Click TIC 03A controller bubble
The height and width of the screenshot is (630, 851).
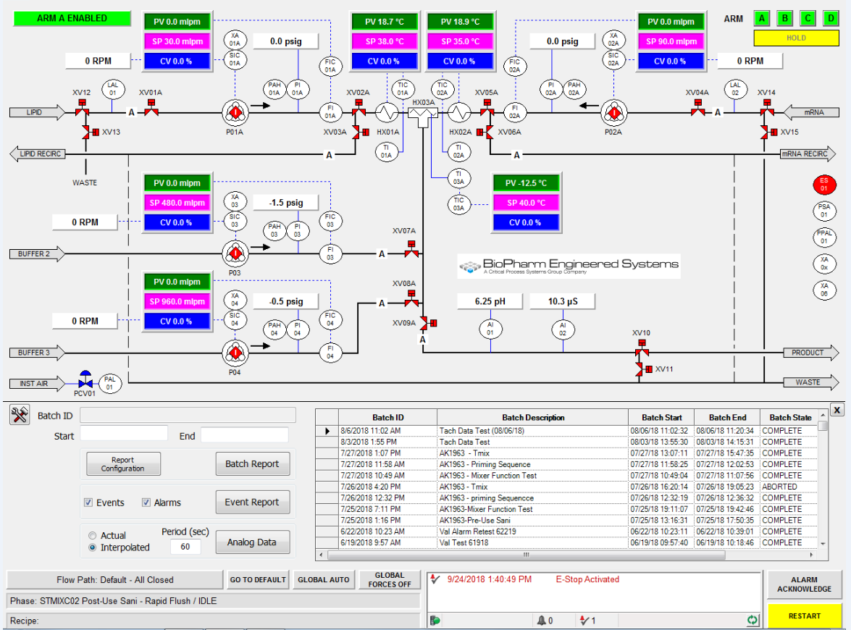[x=458, y=204]
